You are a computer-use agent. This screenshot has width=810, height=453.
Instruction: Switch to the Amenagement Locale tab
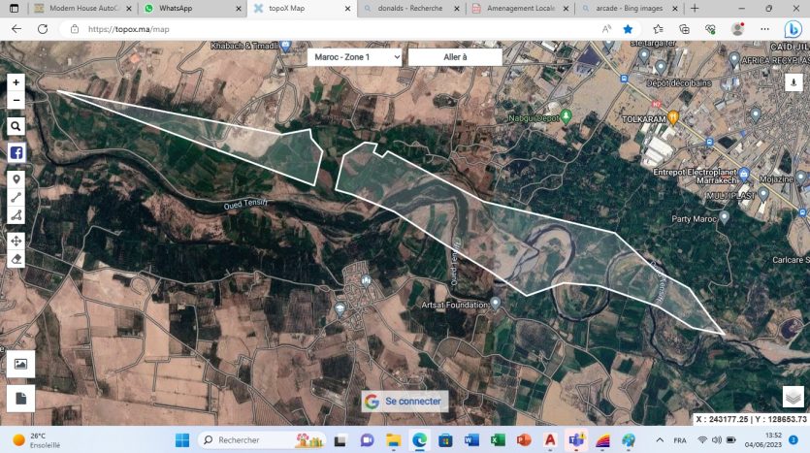[521, 9]
